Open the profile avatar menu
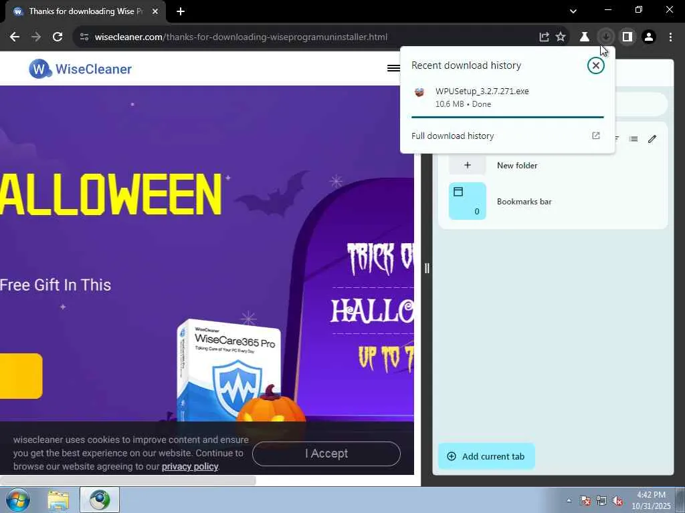This screenshot has height=513, width=685. [649, 37]
